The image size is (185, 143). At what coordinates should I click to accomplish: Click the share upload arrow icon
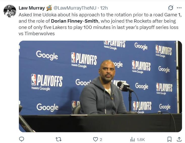click(x=179, y=139)
